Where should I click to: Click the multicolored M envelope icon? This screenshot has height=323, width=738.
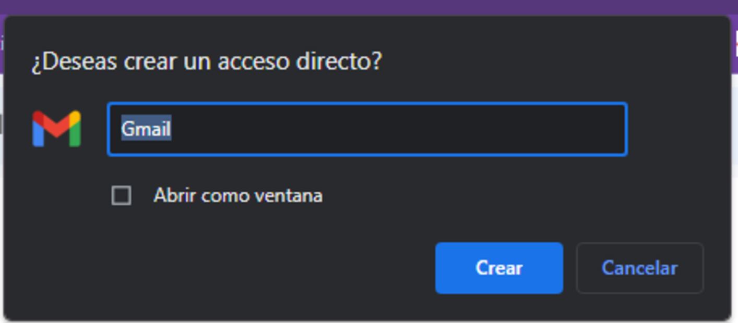pyautogui.click(x=56, y=129)
